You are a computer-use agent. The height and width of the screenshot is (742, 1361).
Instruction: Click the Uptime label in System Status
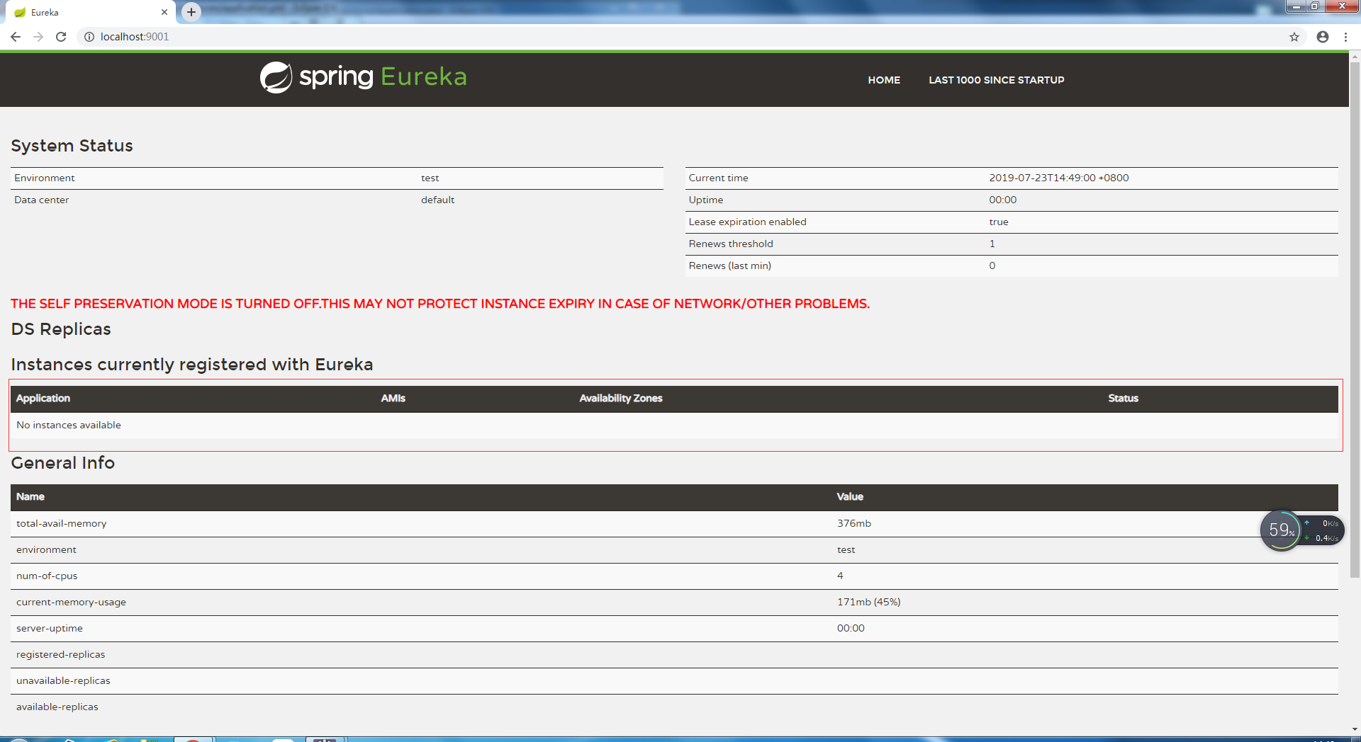(705, 200)
